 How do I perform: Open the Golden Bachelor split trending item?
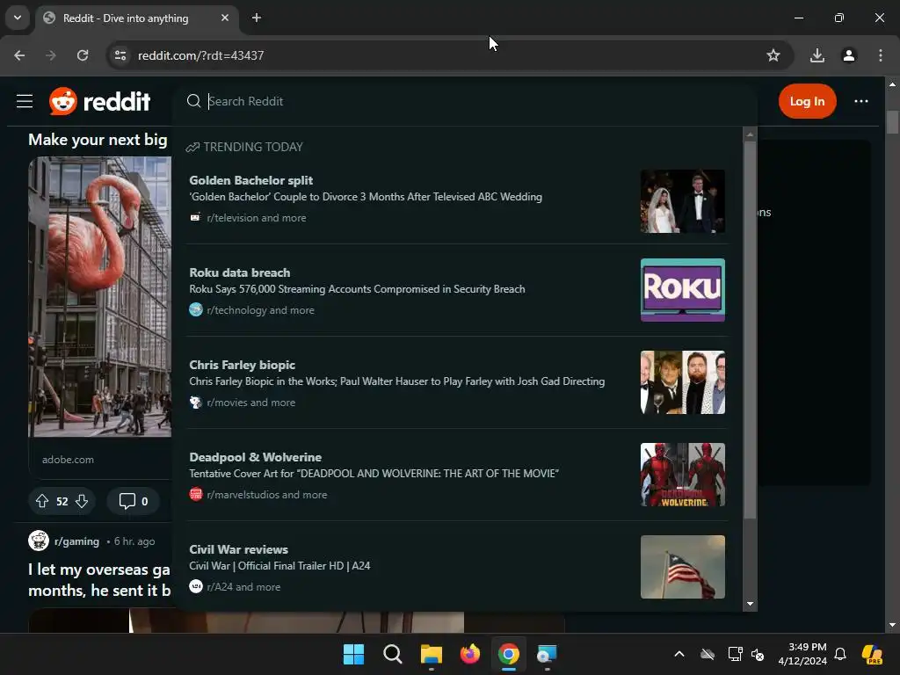(457, 199)
